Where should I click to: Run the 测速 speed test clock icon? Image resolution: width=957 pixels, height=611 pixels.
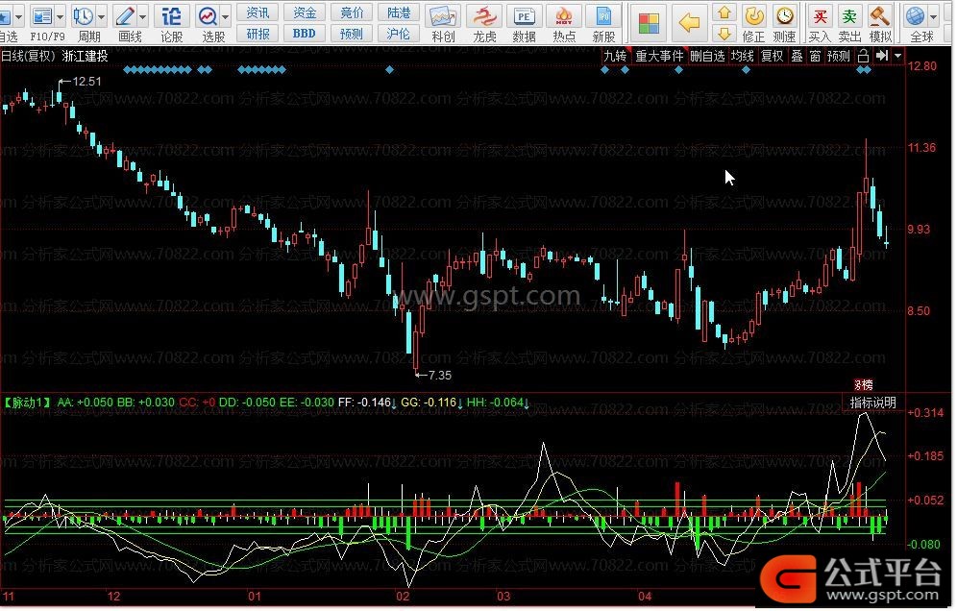pyautogui.click(x=785, y=16)
